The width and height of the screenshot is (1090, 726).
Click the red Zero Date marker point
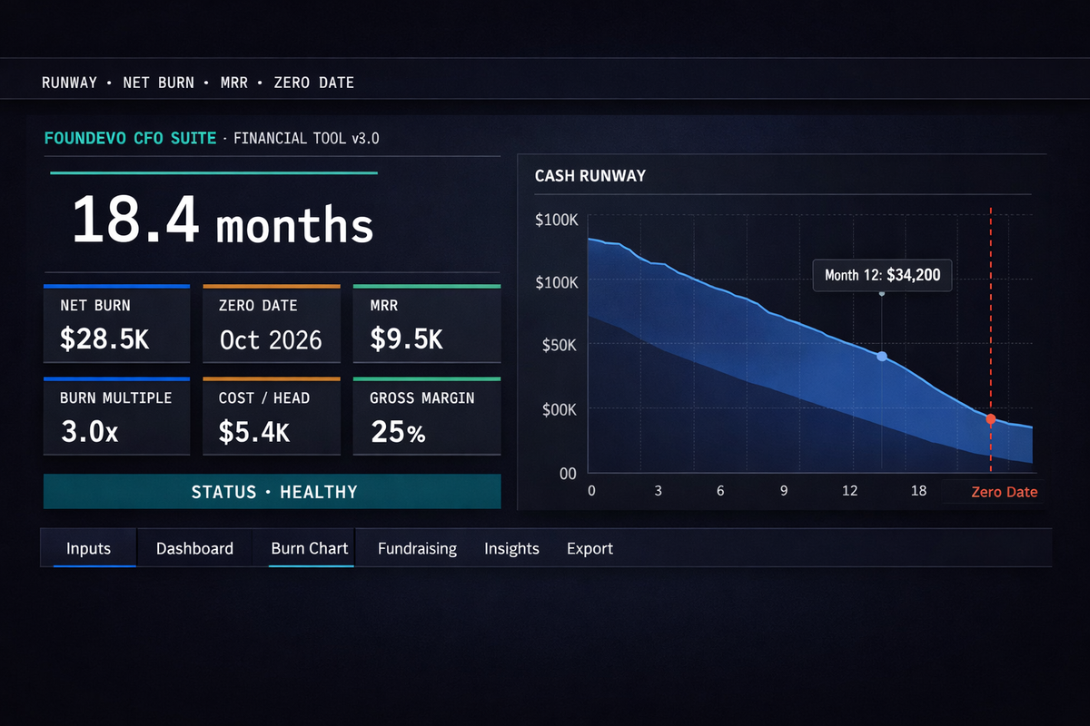[989, 419]
